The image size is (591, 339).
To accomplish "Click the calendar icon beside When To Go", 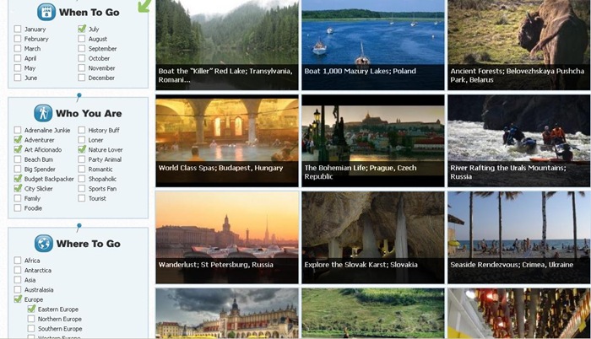I will pyautogui.click(x=46, y=12).
